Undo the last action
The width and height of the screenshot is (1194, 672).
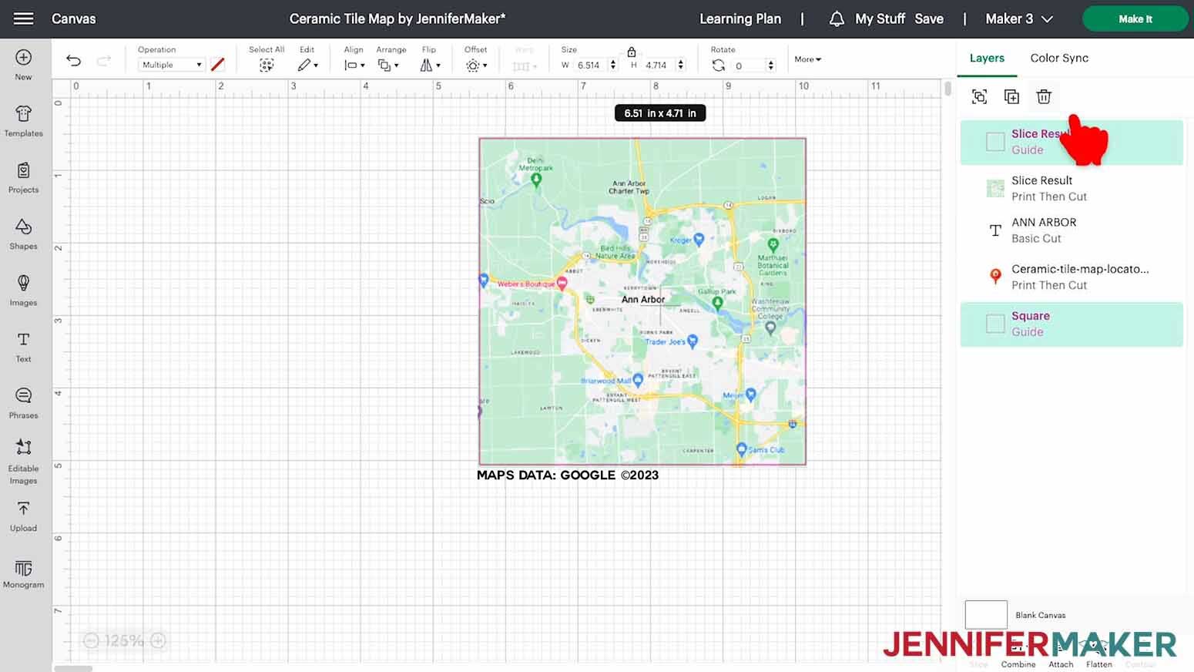(73, 60)
